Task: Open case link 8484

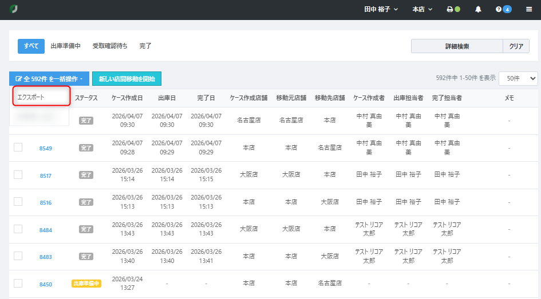Action: pos(46,230)
